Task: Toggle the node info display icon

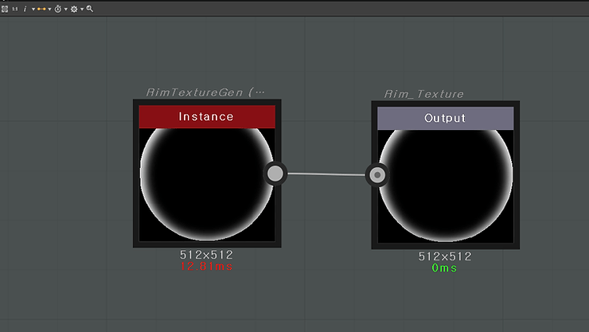Action: point(25,8)
